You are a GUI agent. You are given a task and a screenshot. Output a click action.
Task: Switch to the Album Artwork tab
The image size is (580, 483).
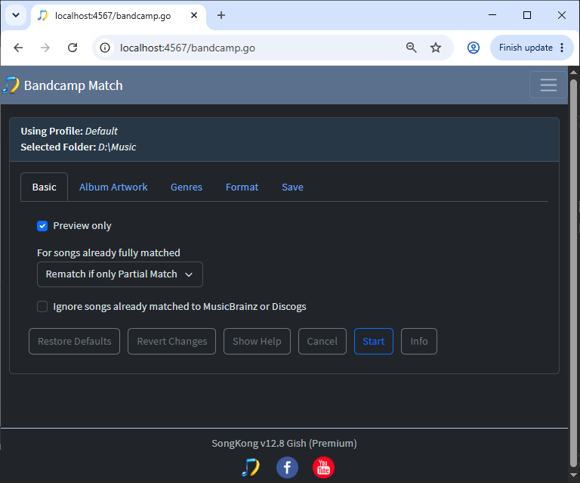(x=113, y=187)
